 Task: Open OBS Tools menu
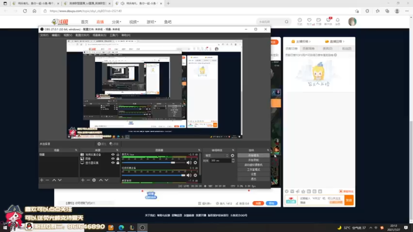114,35
